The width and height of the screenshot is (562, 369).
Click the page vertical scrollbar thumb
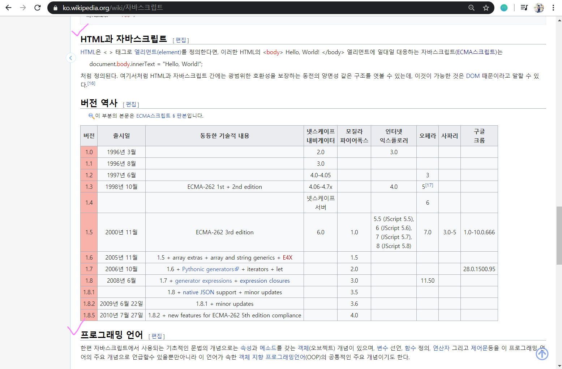(559, 235)
